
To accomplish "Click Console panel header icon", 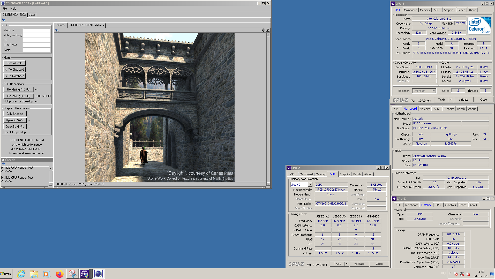I will (3, 160).
